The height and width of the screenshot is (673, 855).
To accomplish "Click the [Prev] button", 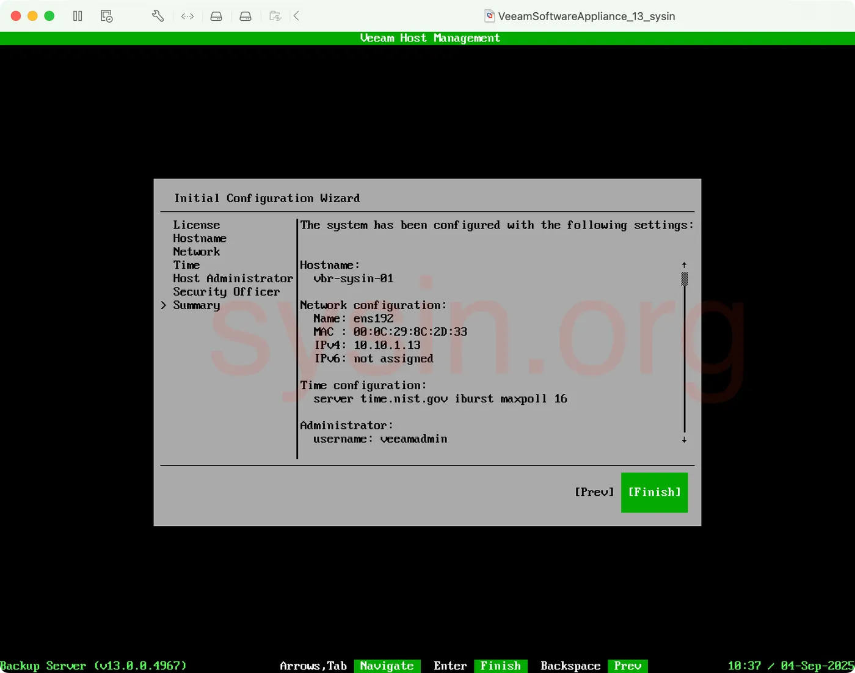I will click(594, 492).
